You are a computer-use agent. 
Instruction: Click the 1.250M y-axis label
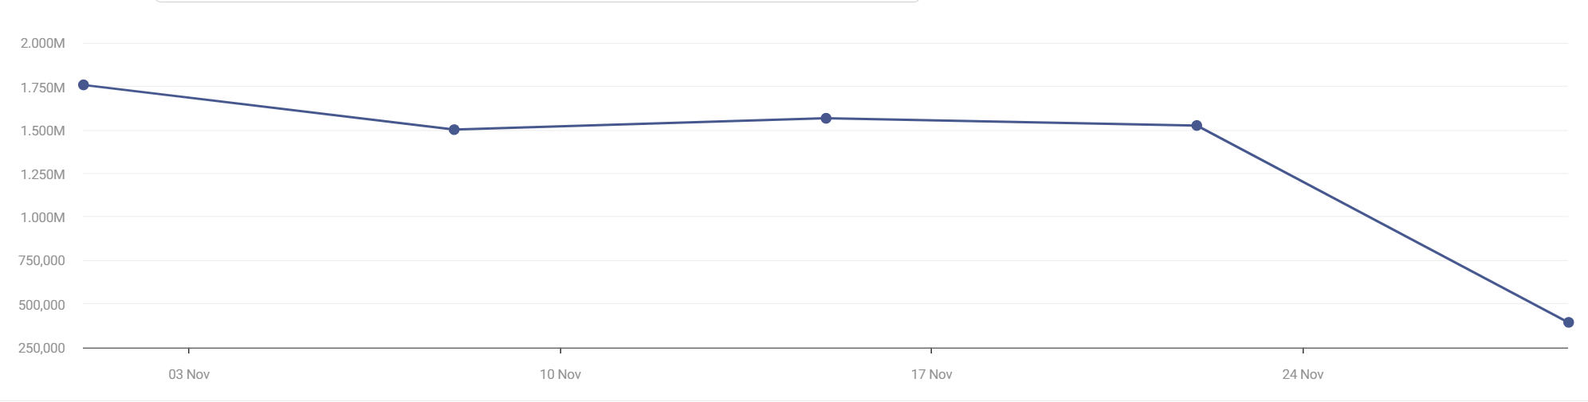click(43, 174)
